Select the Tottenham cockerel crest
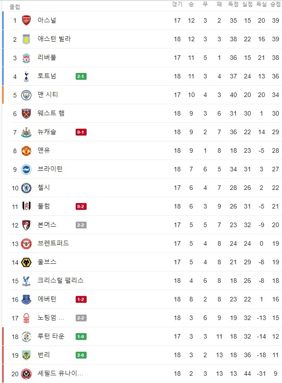The height and width of the screenshot is (383, 282). [x=26, y=76]
